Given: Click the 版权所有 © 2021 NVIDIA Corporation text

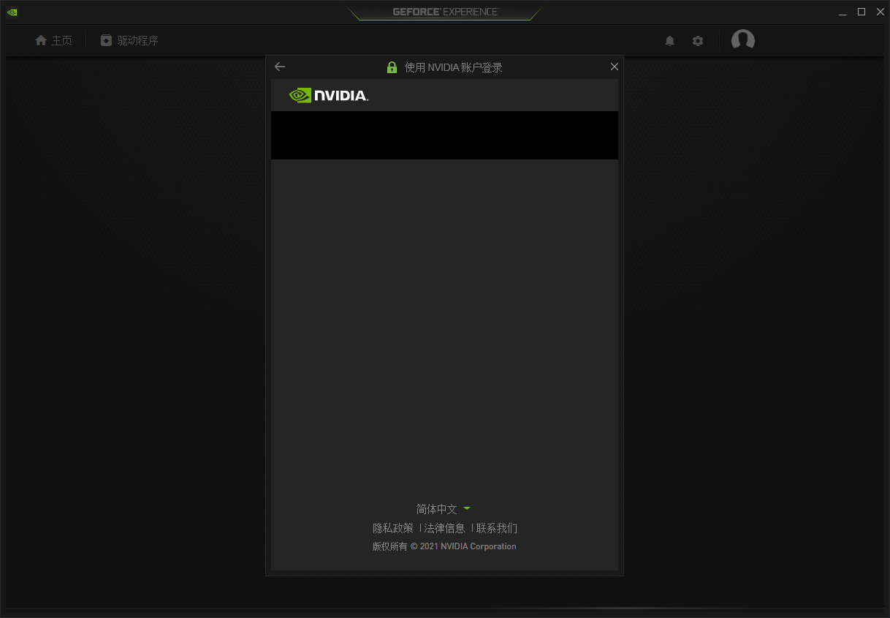Looking at the screenshot, I should pos(444,546).
